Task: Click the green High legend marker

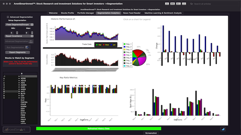Action: point(97,45)
